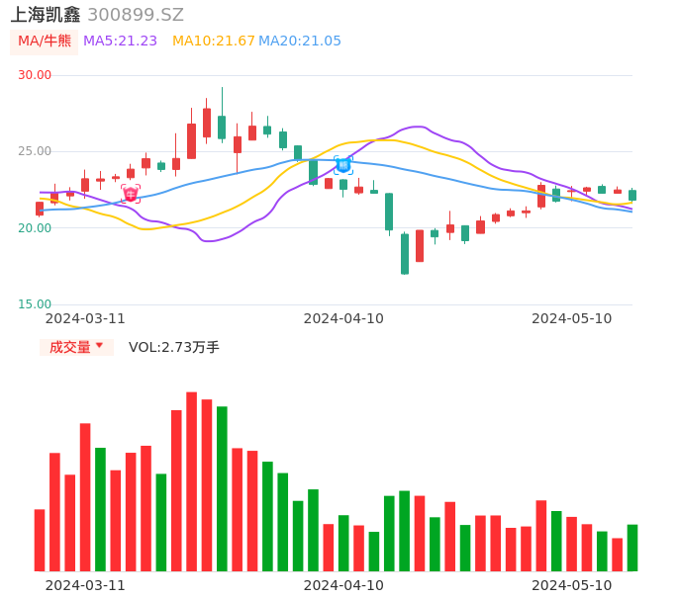
Task: Click the 30.00 price axis label
Action: point(35,75)
